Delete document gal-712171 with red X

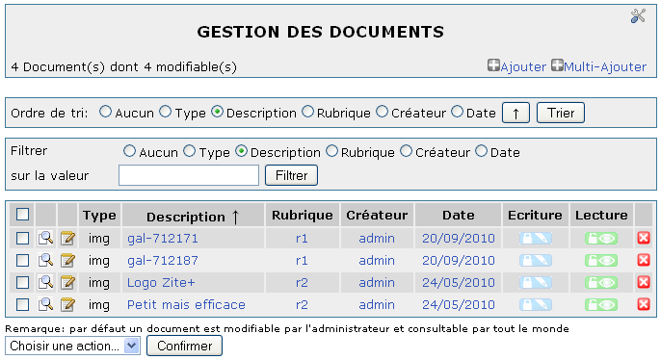click(644, 238)
